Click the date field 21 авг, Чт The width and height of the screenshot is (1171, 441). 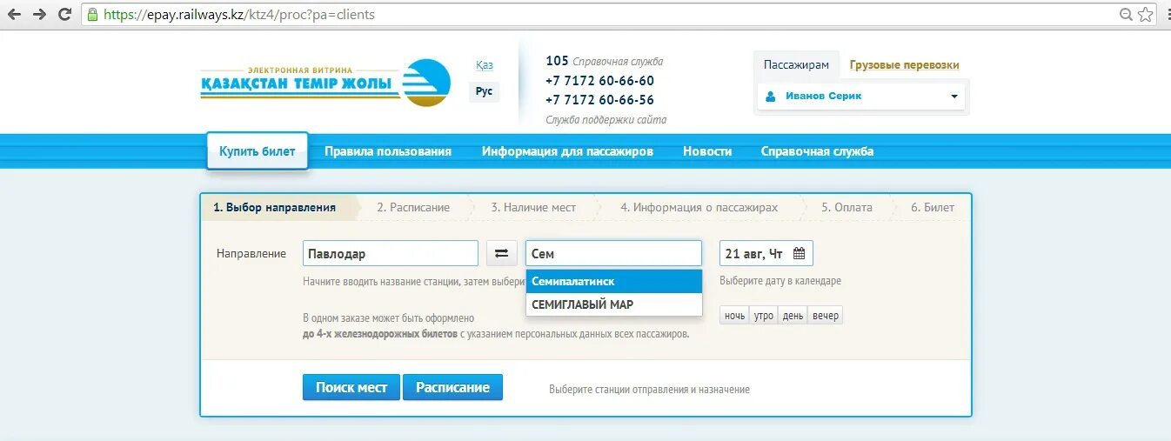coord(766,254)
